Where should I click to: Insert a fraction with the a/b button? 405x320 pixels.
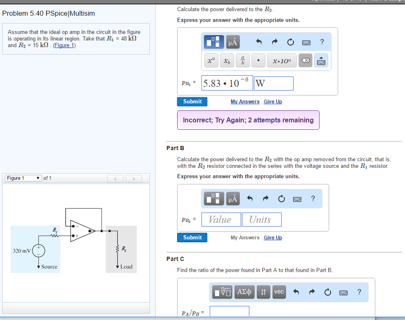point(243,61)
